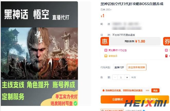Expand coupon details via the >>> arrows

tap(147, 90)
